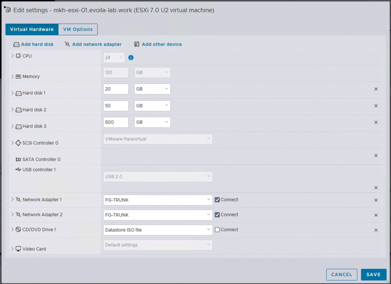Click the SAVE button
This screenshot has width=391, height=284.
373,274
